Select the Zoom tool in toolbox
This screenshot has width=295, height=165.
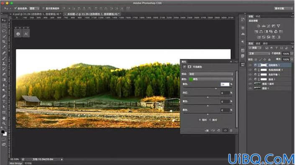(x=4, y=123)
